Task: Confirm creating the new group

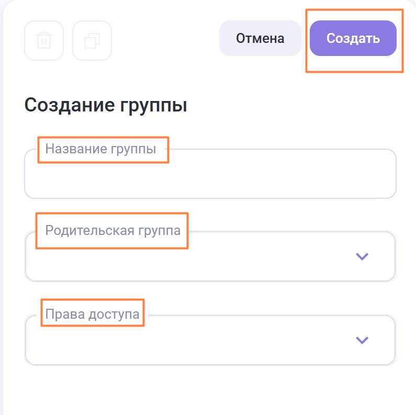Action: (353, 38)
